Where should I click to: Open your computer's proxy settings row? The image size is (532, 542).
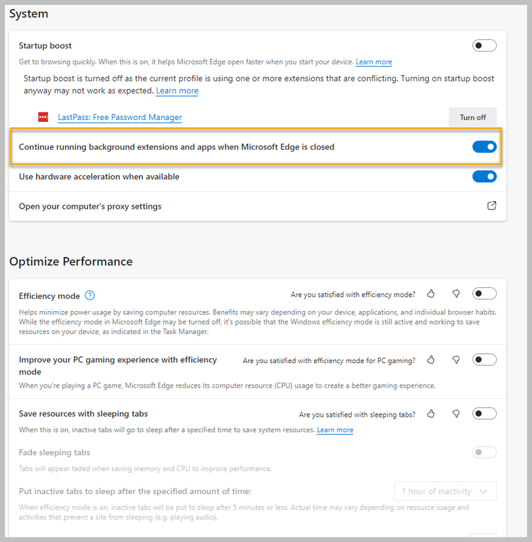pos(90,206)
